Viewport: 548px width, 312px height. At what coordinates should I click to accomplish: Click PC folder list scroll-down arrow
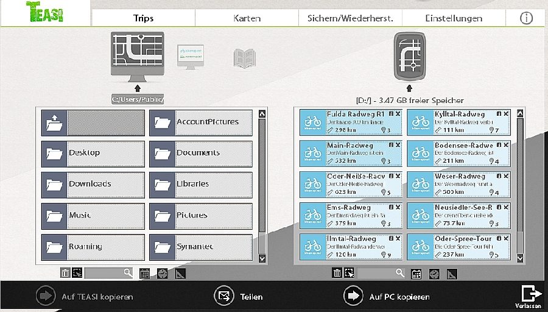pos(262,258)
